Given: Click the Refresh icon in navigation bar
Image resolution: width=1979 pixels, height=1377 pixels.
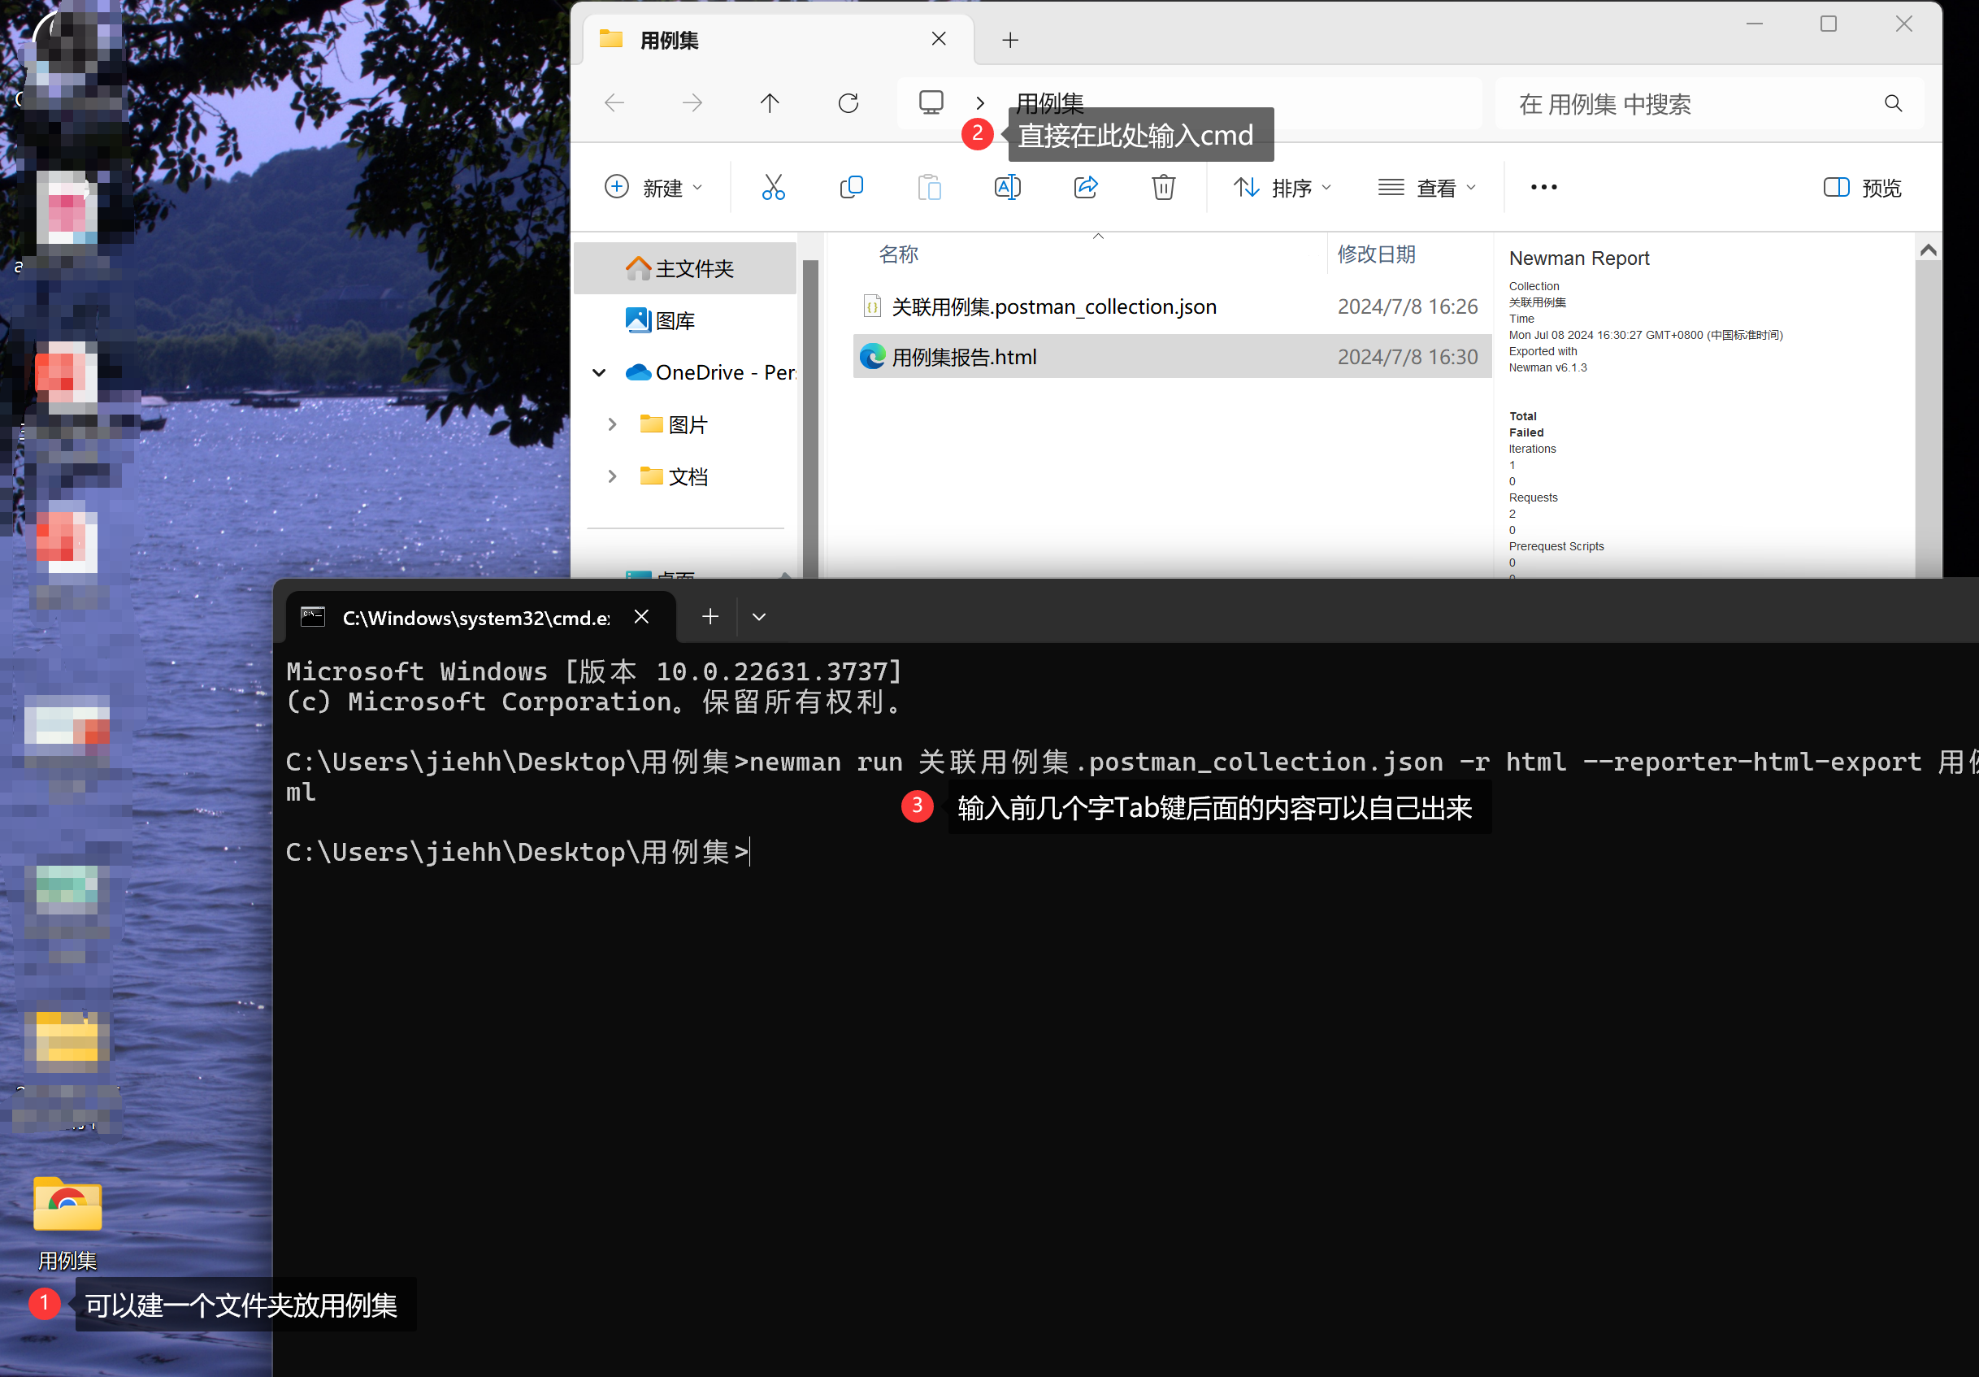Looking at the screenshot, I should [848, 103].
